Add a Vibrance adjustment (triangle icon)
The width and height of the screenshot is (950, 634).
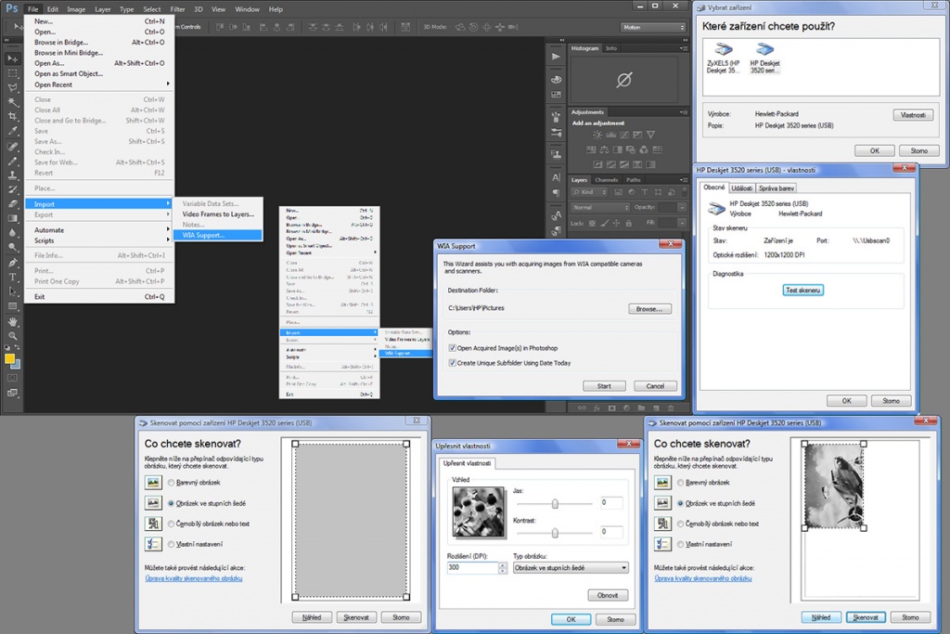650,135
